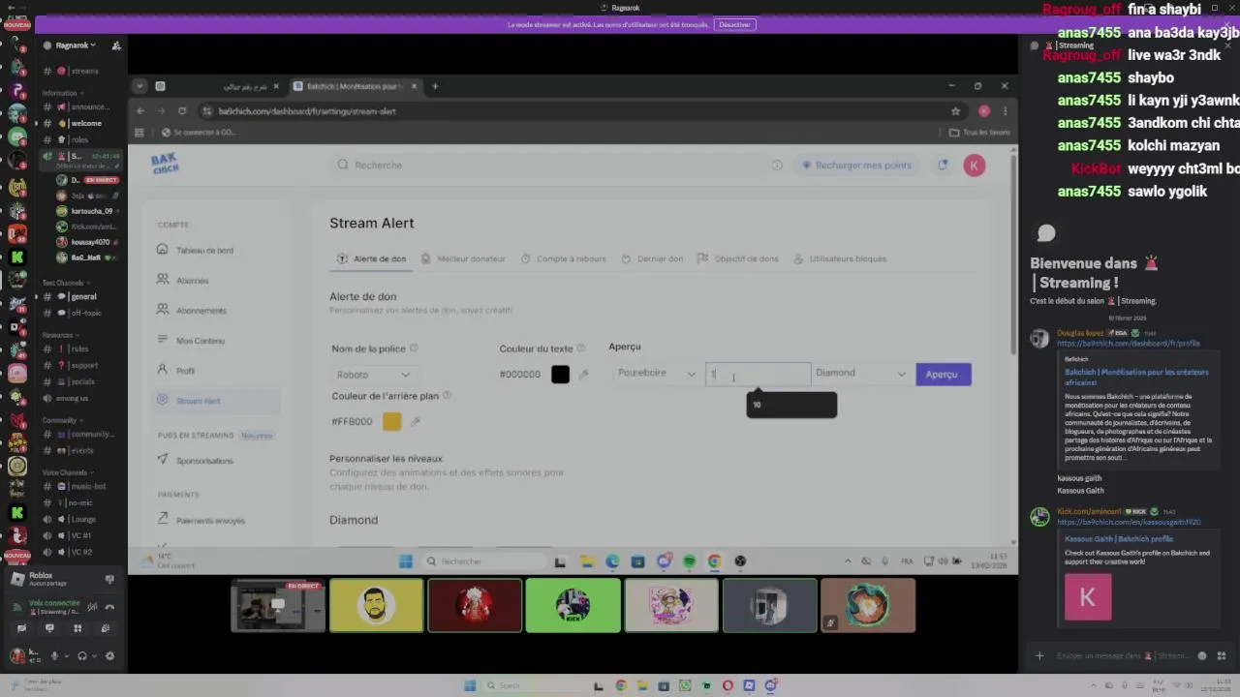Click the Aperçu preview button
Screen dimensions: 1240x697
pos(943,374)
